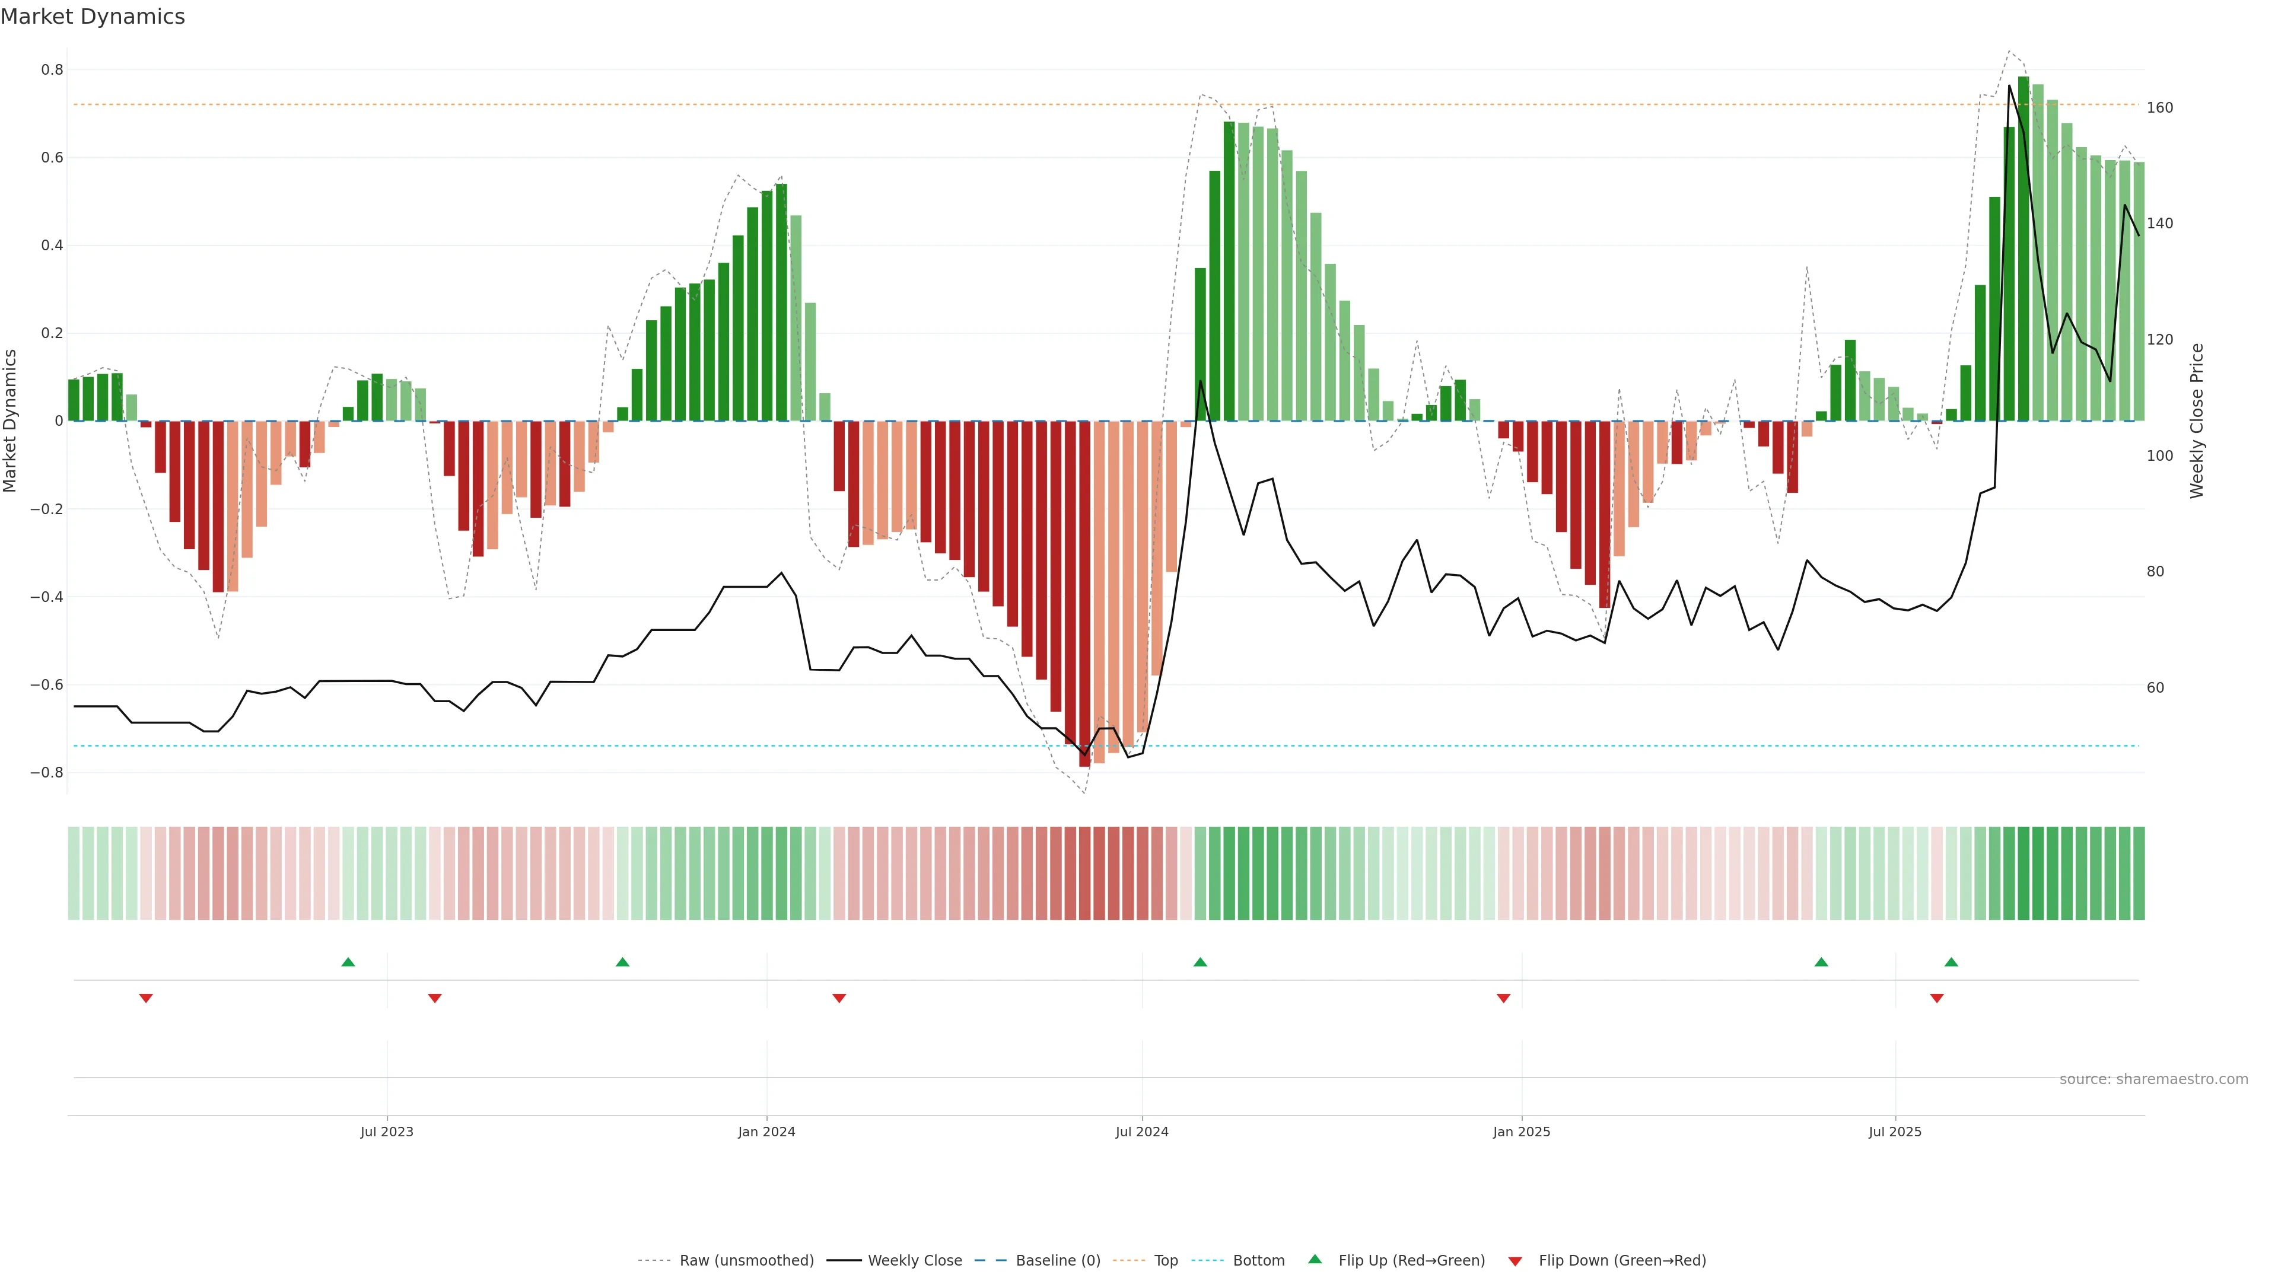Click the Flip Up green triangle legend icon
2278x1281 pixels.
(1315, 1259)
